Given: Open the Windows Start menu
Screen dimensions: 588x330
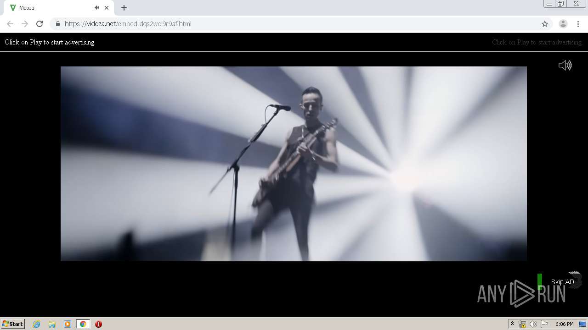Looking at the screenshot, I should click(13, 324).
